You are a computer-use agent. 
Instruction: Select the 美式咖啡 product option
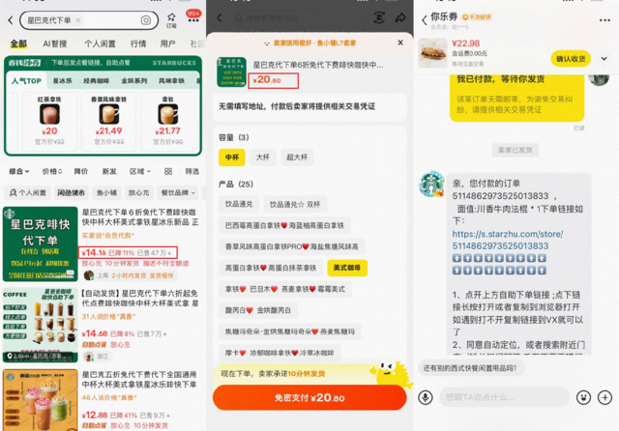347,268
